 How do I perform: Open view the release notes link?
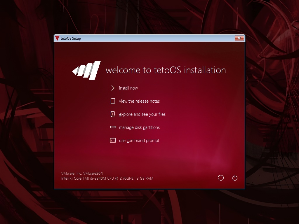(x=139, y=101)
